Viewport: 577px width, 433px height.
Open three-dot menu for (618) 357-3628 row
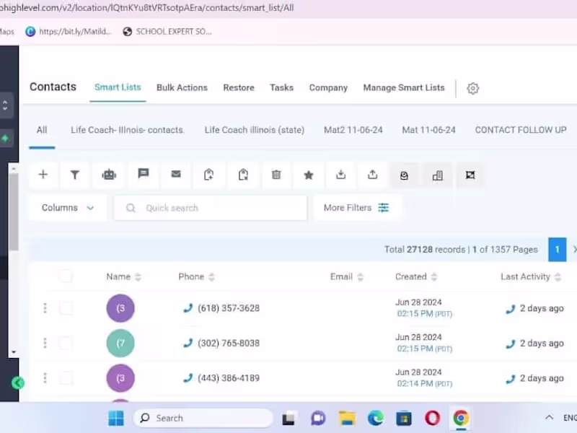click(45, 308)
